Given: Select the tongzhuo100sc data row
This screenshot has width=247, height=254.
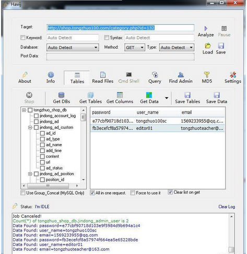Looking at the screenshot, I should tap(158, 121).
